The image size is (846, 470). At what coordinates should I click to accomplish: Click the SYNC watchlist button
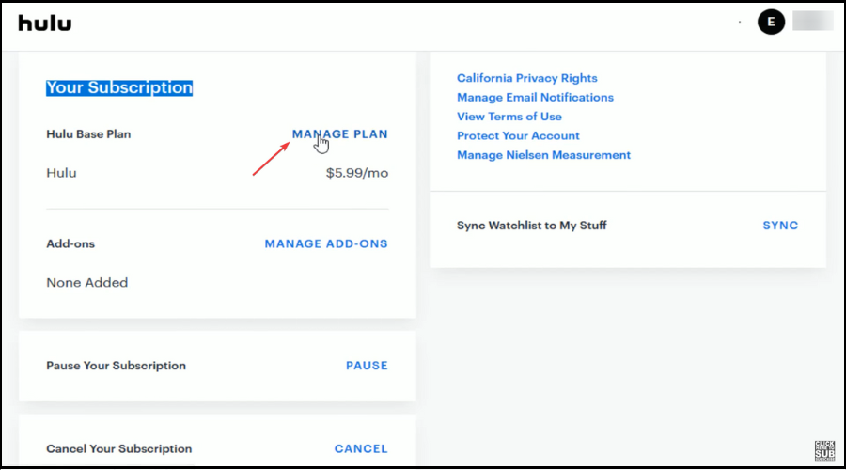[780, 226]
